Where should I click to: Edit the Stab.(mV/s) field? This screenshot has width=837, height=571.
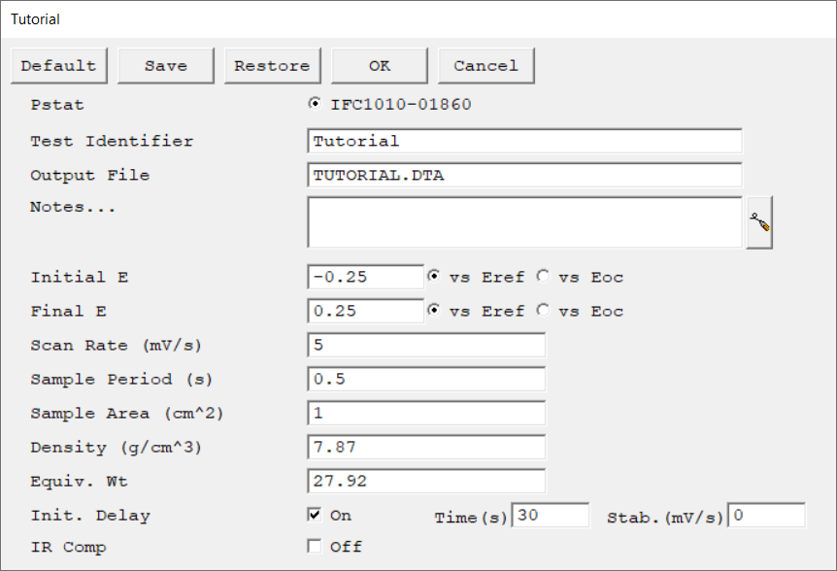coord(766,515)
